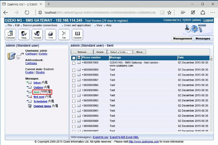Switch to the Messages tab
The image size is (218, 145).
tap(203, 38)
